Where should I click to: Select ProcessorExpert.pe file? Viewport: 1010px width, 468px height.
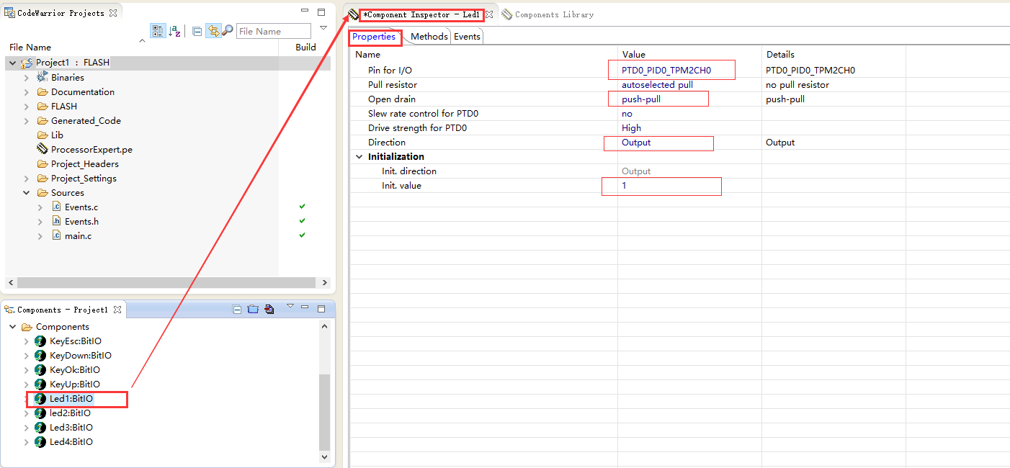click(91, 150)
